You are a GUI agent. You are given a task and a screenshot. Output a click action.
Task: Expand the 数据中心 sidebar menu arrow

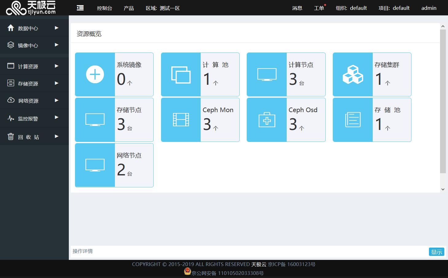pyautogui.click(x=57, y=28)
